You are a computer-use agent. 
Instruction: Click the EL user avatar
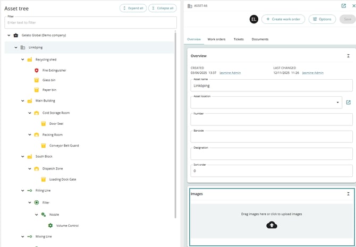coord(254,19)
